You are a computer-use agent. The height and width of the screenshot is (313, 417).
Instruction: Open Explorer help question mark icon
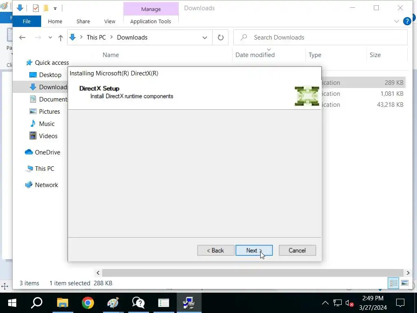[407, 21]
